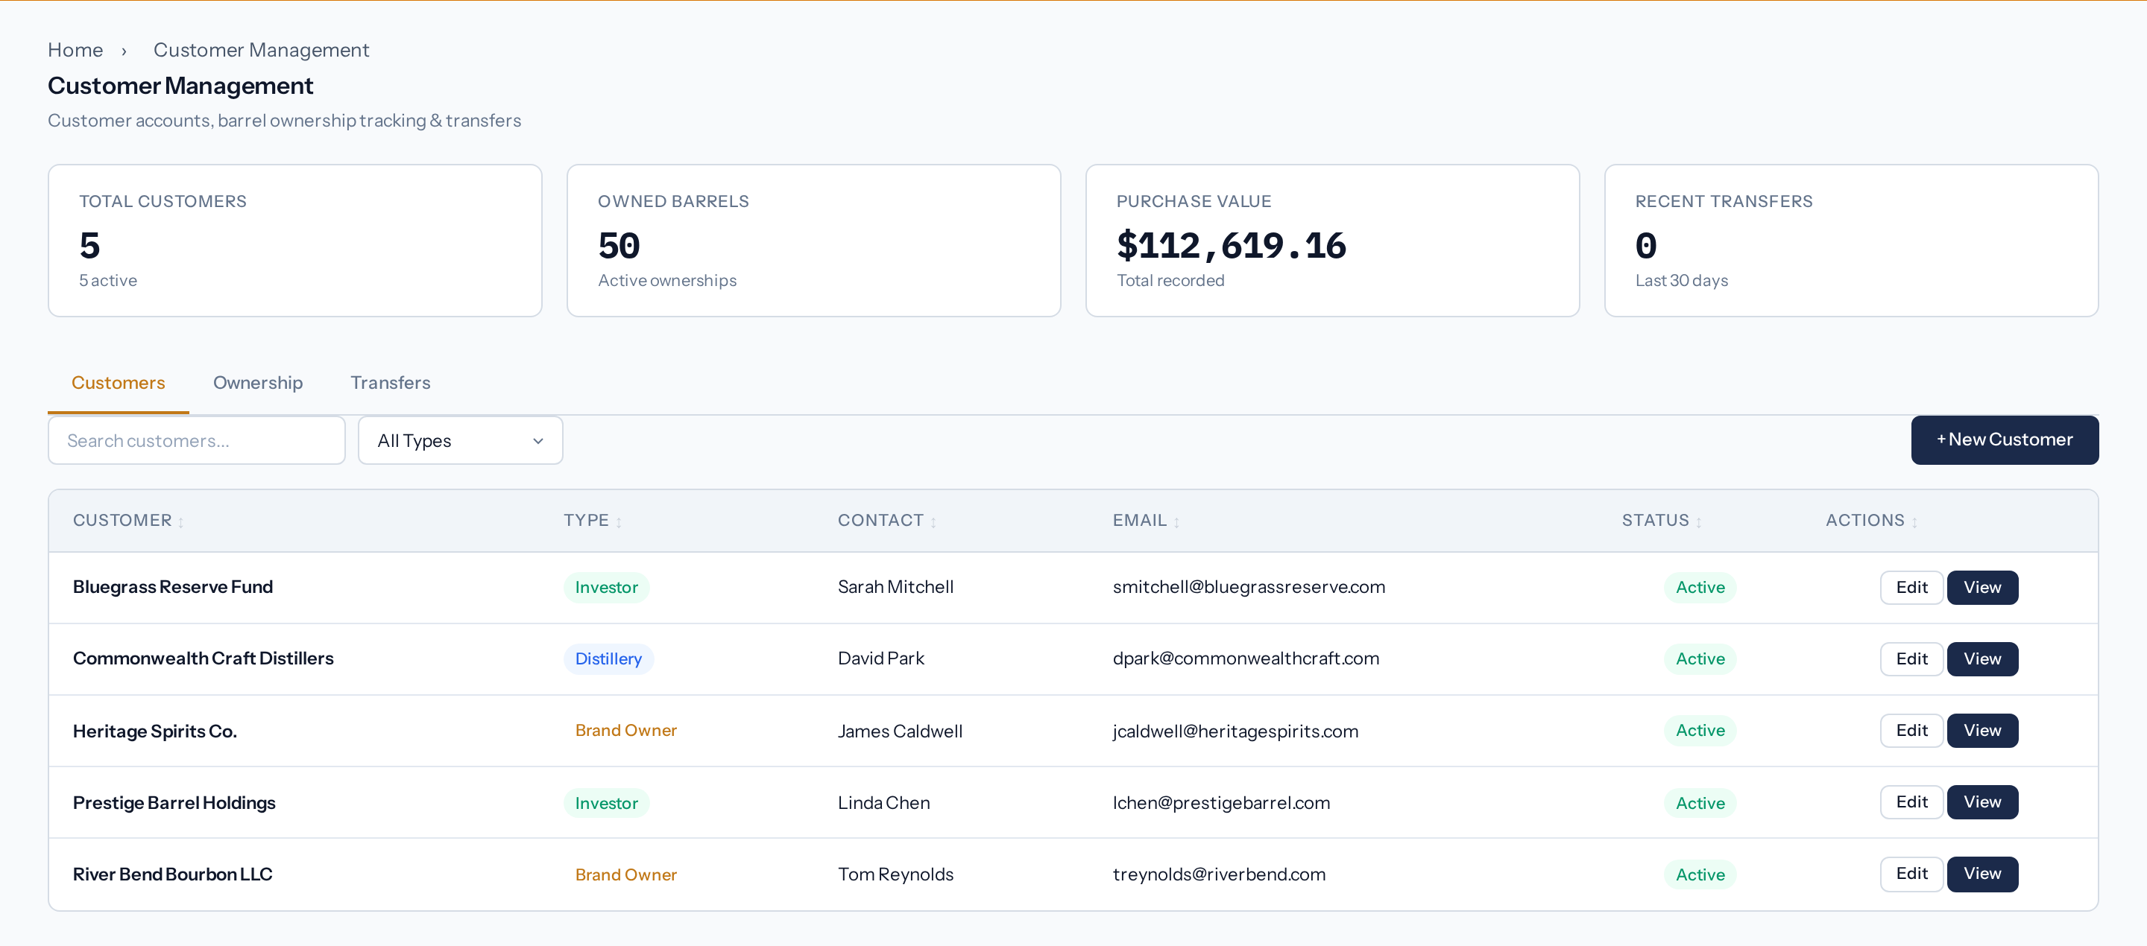Sort by the Email column sort icon
Screen dimensions: 2147x946
pos(1177,522)
